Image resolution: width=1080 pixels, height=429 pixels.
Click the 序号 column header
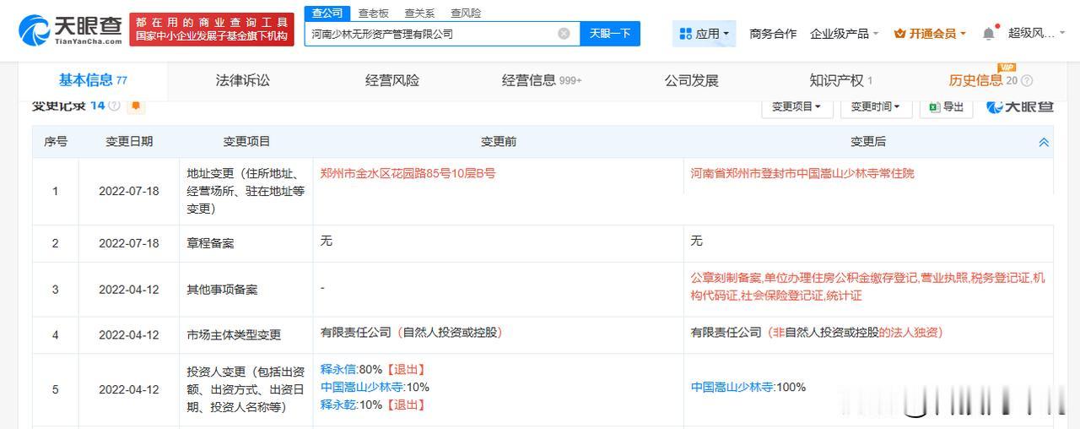[56, 142]
